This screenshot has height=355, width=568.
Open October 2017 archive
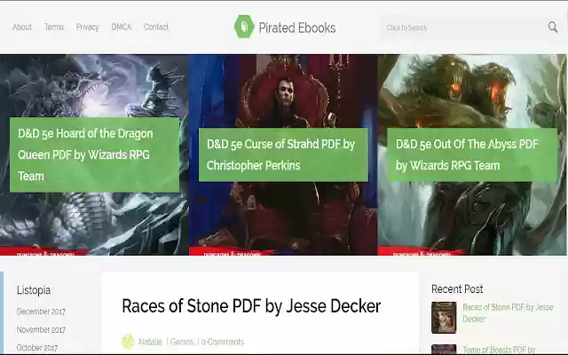(37, 348)
